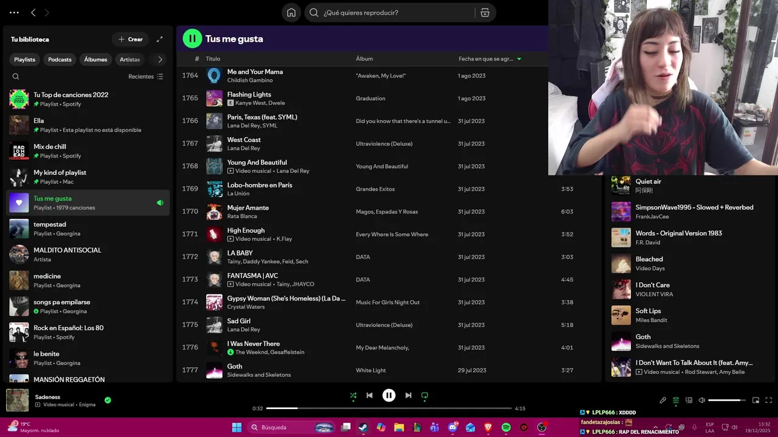This screenshot has width=778, height=437.
Task: Go back with the left navigation arrow
Action: coord(33,13)
